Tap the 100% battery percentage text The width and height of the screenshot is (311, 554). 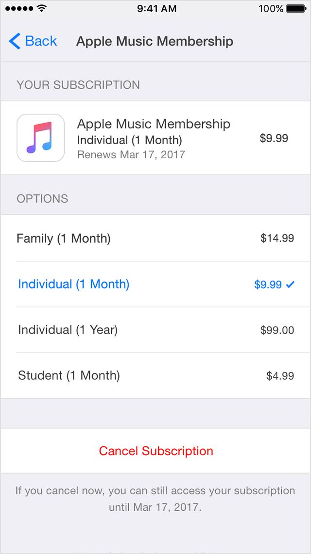click(x=271, y=8)
